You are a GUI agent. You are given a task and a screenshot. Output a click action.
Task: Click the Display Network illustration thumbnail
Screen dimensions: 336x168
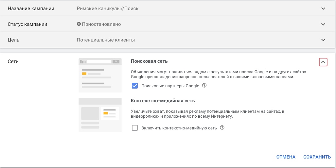100,115
